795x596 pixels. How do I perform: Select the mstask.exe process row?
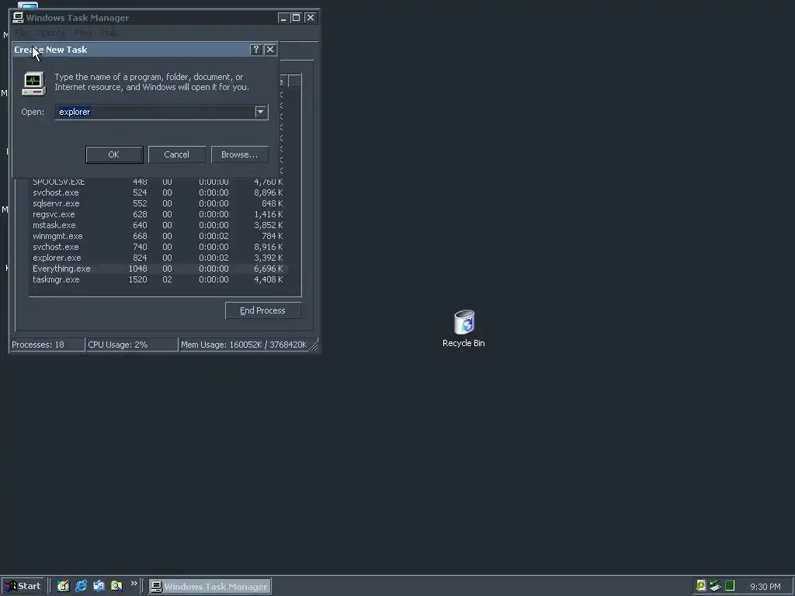(158, 225)
